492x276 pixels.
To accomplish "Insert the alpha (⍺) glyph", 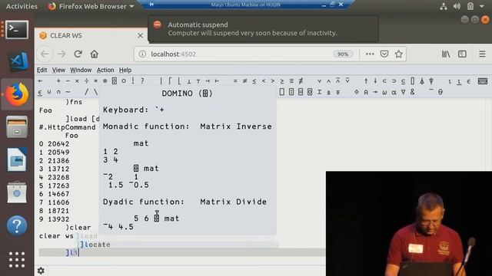I will pyautogui.click(x=394, y=92).
